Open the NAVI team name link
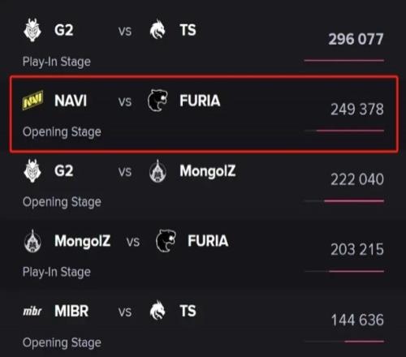The image size is (406, 357). (71, 101)
